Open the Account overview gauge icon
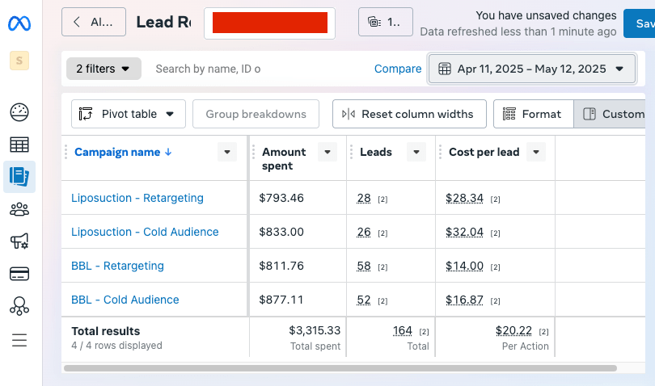 [19, 112]
